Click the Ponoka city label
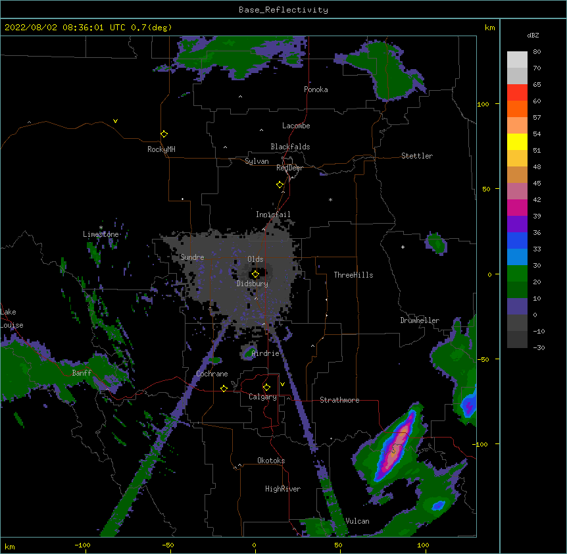567x554 pixels. [316, 89]
